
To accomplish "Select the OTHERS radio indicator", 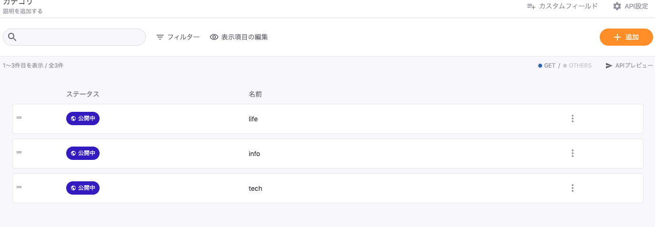I will coord(565,66).
